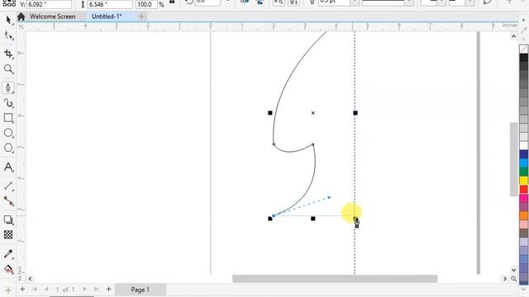Select the Ellipse tool
The height and width of the screenshot is (297, 529).
click(8, 133)
